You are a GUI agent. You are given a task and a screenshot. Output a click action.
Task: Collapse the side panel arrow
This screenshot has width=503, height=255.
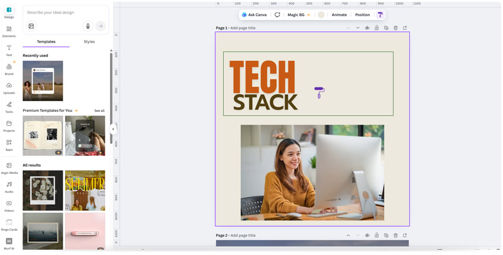click(113, 129)
